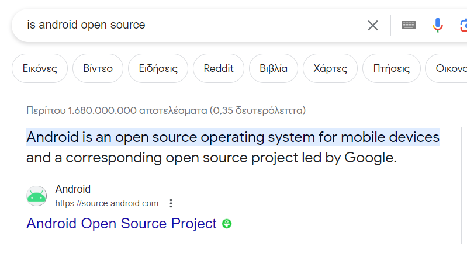467x257 pixels.
Task: Click the Android robot favicon
Action: (x=37, y=196)
